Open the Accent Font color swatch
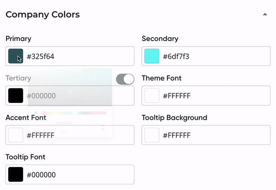 pos(16,135)
